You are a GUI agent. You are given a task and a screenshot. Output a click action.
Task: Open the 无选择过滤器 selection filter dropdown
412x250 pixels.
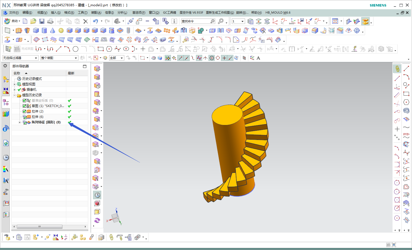click(20, 58)
